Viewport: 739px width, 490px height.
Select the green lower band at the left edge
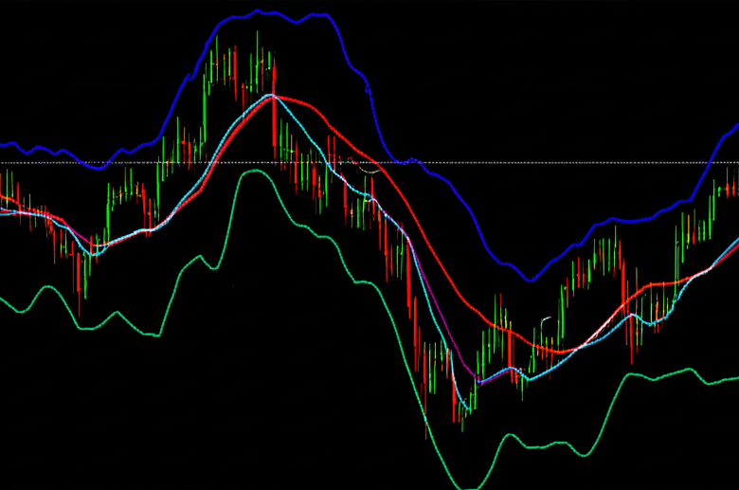pyautogui.click(x=5, y=301)
